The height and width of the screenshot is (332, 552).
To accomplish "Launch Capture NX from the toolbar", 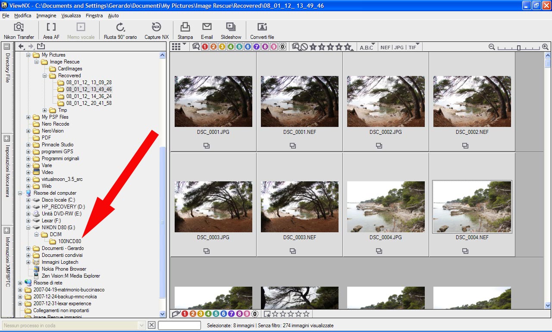I will tap(157, 30).
